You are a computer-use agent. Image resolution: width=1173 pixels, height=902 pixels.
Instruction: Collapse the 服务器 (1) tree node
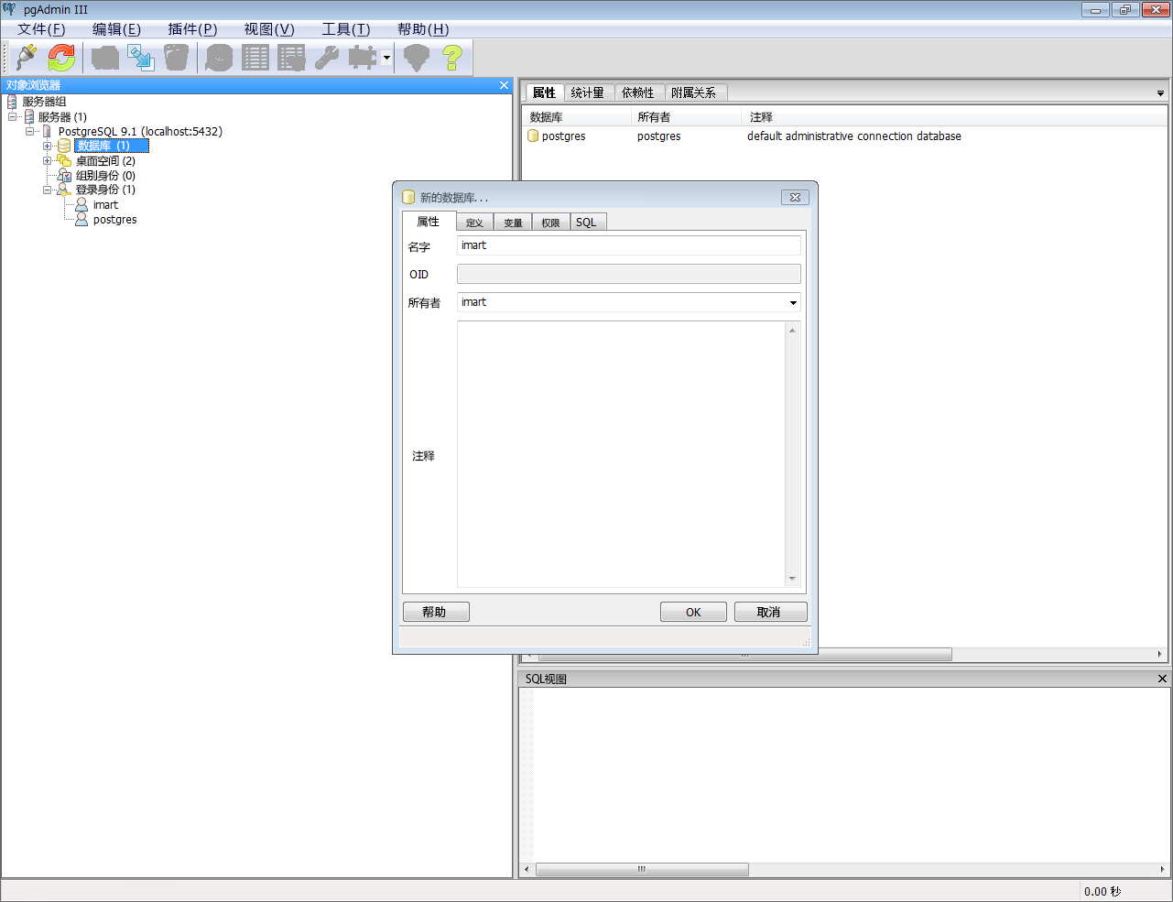(13, 116)
